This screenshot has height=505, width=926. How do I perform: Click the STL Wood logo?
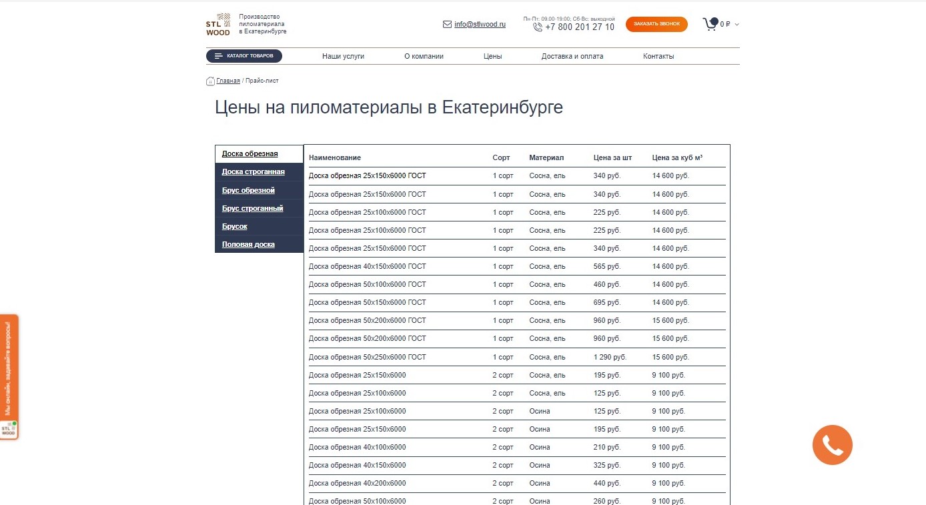tap(218, 24)
